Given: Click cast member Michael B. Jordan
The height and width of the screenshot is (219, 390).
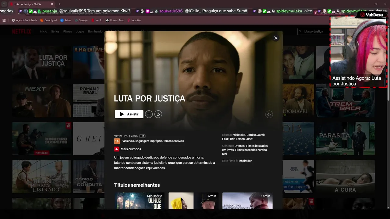Looking at the screenshot, I should pos(244,135).
